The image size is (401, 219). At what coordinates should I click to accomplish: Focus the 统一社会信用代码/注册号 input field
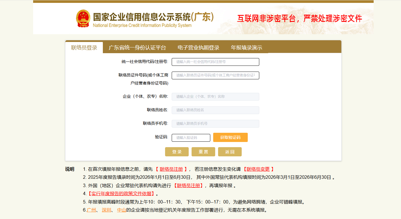215,62
